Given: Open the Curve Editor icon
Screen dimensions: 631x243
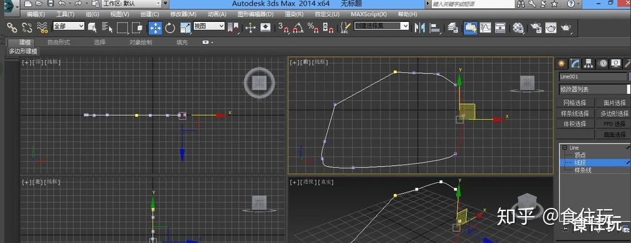Looking at the screenshot, I should point(485,28).
